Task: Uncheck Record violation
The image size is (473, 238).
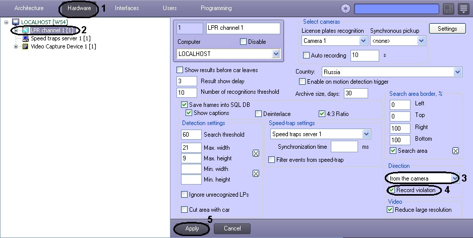Action: tap(391, 190)
